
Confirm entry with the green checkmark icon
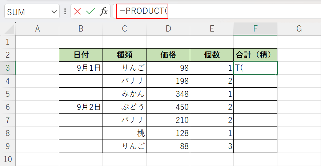pyautogui.click(x=90, y=12)
